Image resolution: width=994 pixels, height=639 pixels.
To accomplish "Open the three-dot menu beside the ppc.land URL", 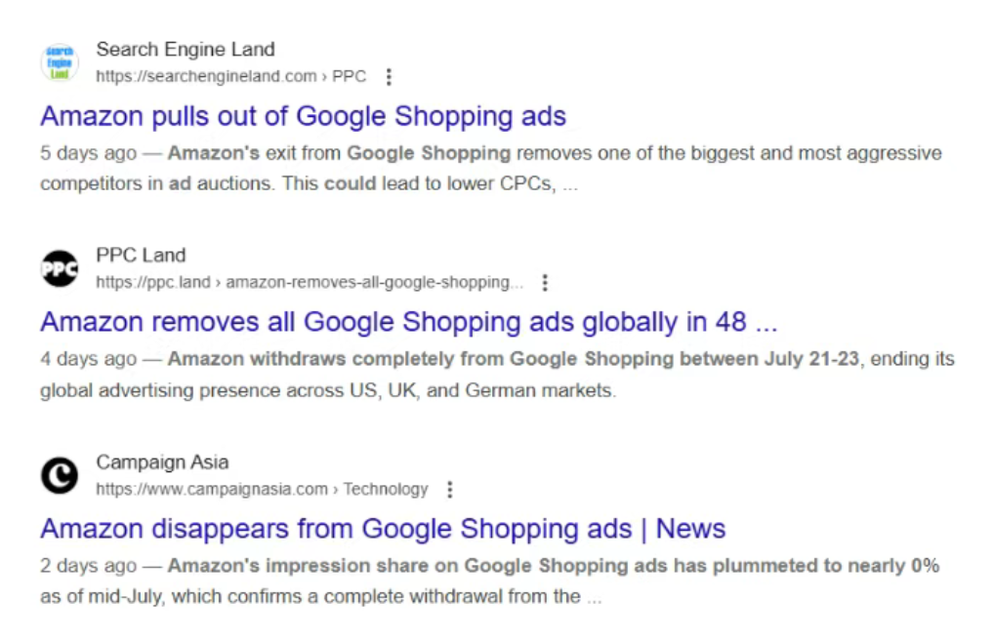I will pyautogui.click(x=545, y=283).
